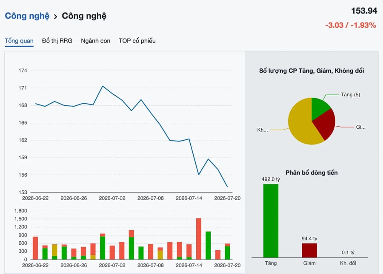Click the Phân bổ dòng tiền heading
Viewport: 383px width, 274px height.
point(312,172)
